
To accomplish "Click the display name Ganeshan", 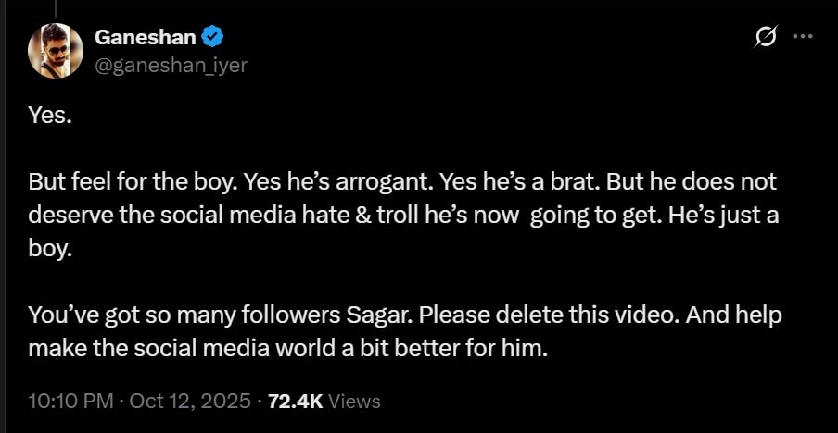I will point(146,37).
